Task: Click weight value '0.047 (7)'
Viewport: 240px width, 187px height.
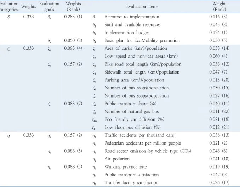Action: point(218,72)
